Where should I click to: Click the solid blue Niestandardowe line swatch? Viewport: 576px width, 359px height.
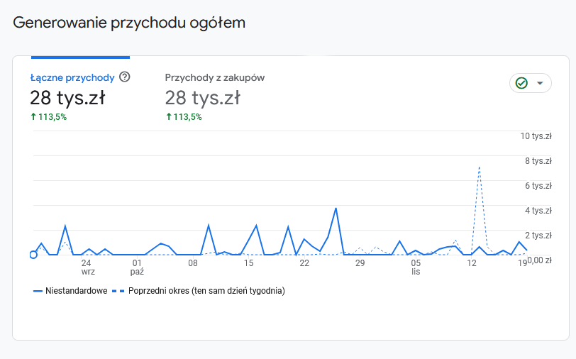tap(38, 291)
